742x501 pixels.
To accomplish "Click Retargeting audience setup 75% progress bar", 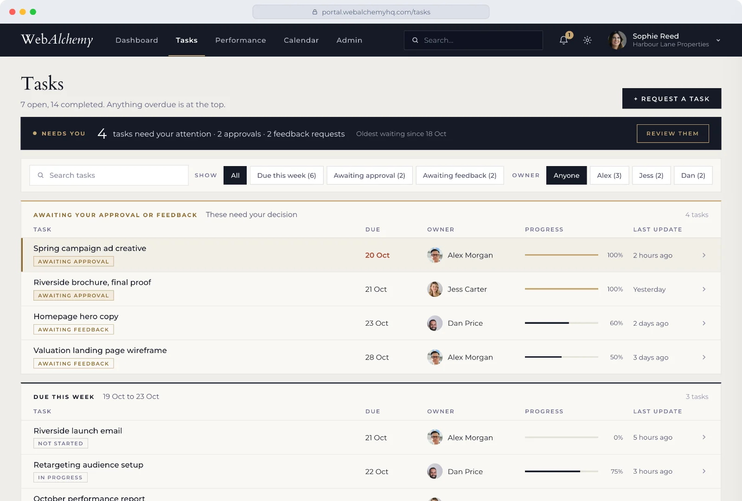I will click(562, 471).
